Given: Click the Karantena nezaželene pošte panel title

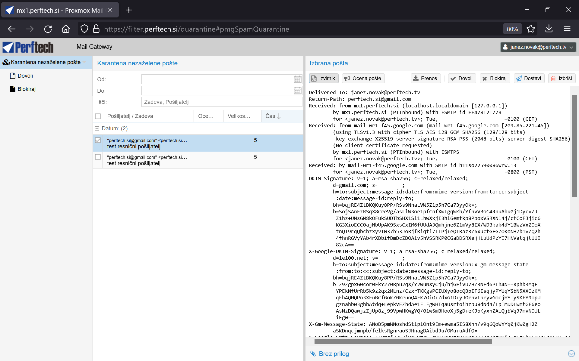Looking at the screenshot, I should pos(137,63).
